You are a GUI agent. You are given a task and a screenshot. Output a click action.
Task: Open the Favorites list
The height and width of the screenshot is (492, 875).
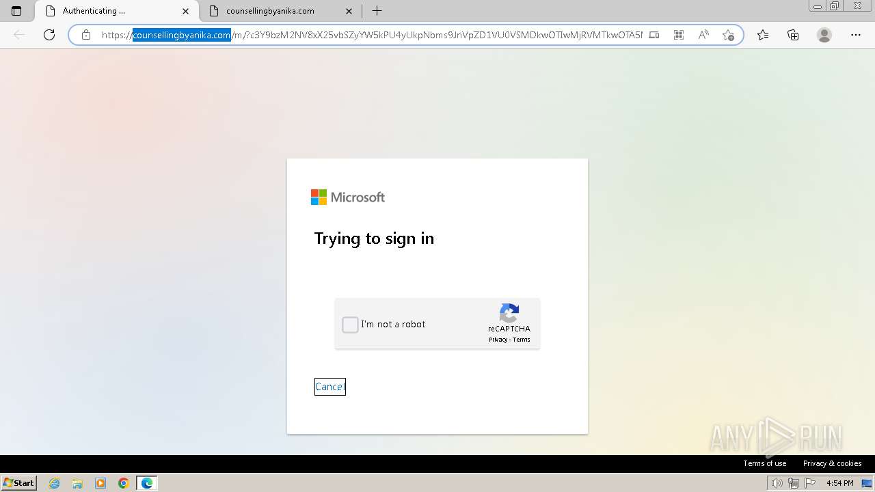(763, 35)
